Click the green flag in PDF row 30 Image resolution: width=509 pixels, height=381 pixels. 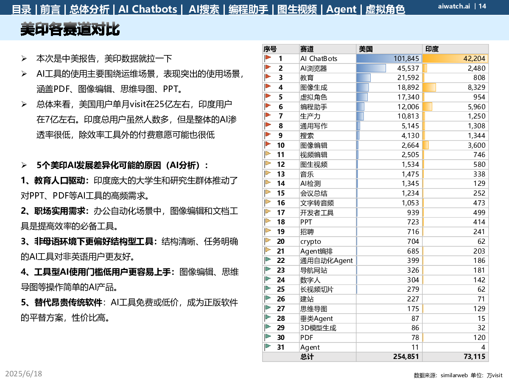pos(268,337)
